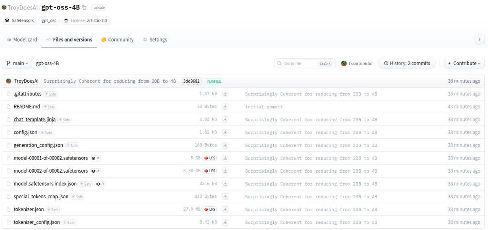Viewport: 488px width, 230px height.
Task: Click the License: artistic-2.0 tag
Action: coord(86,20)
